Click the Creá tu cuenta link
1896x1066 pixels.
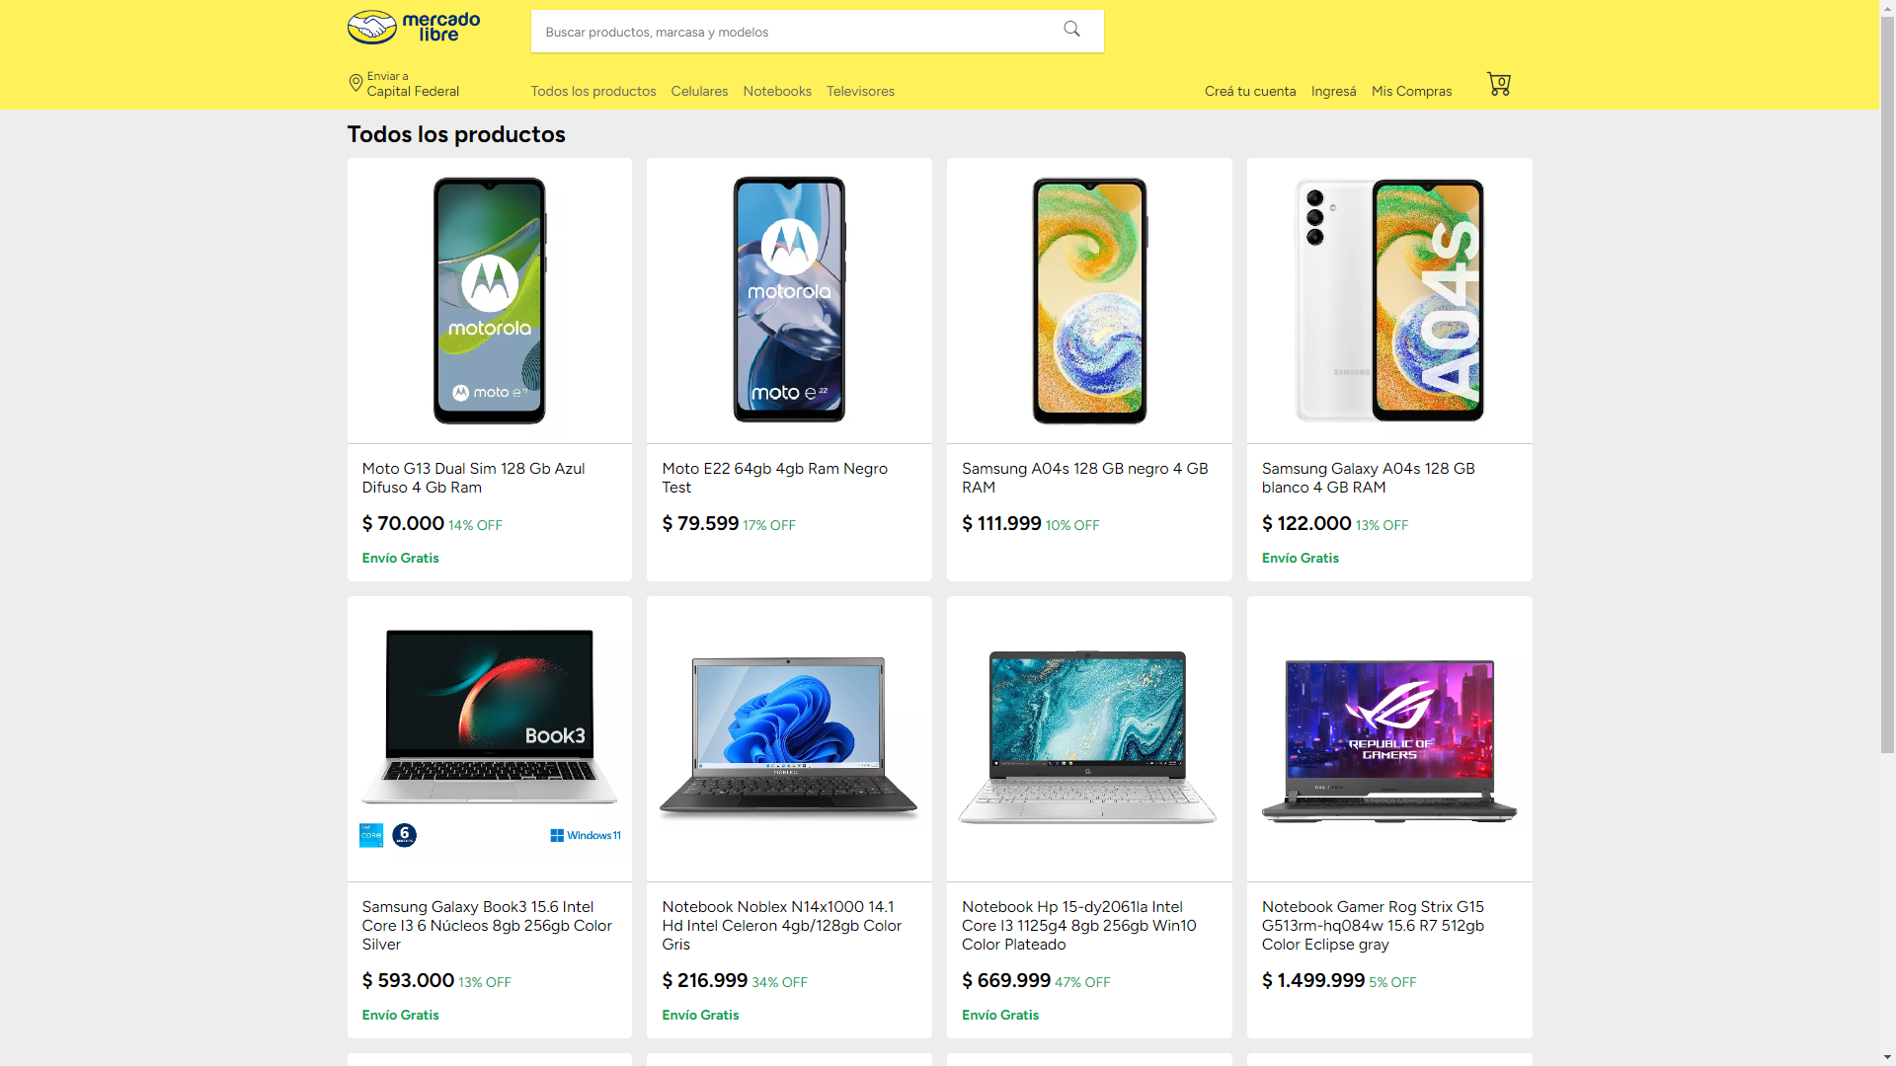(1250, 91)
